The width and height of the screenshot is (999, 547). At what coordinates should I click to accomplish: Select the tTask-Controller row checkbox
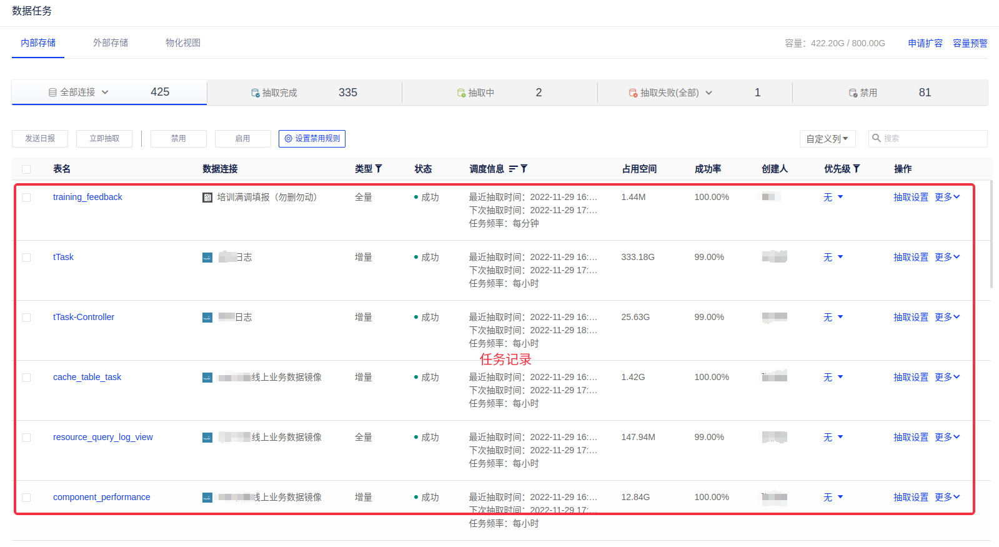point(26,318)
